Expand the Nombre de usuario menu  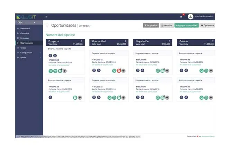(x=204, y=16)
